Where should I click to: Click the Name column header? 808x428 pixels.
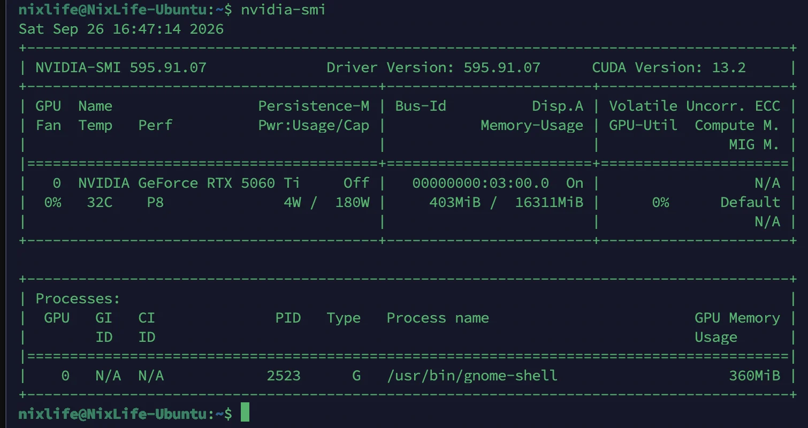[x=95, y=106]
